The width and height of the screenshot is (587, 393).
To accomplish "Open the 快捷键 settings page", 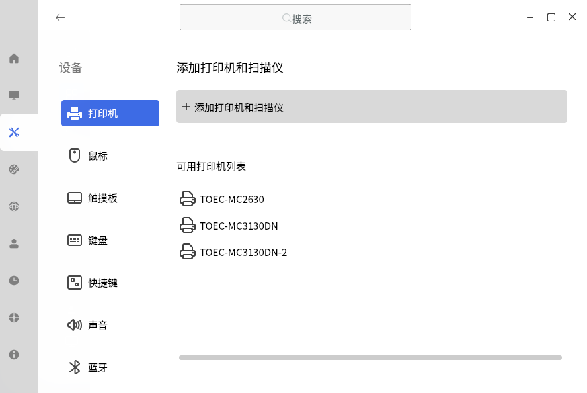I will pyautogui.click(x=110, y=283).
